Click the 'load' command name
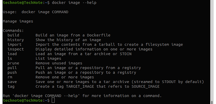216x104 pixels. click(12, 54)
